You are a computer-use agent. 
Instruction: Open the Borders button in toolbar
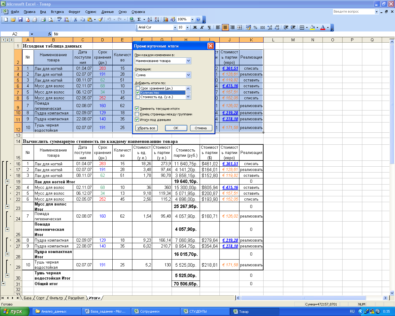[302, 27]
